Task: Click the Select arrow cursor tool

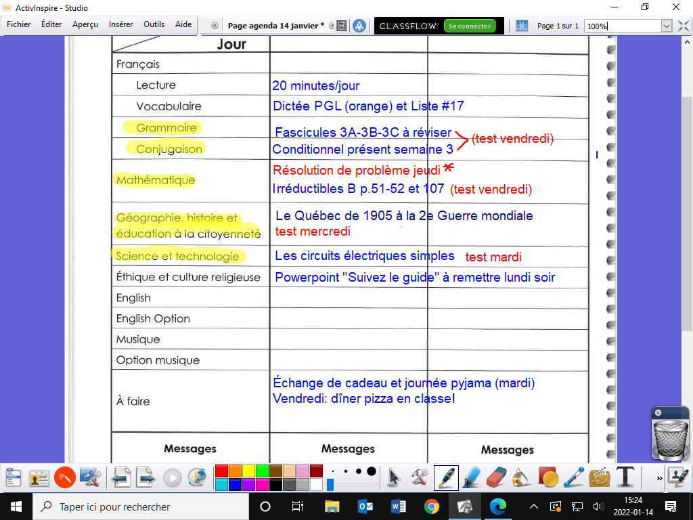Action: 394,477
